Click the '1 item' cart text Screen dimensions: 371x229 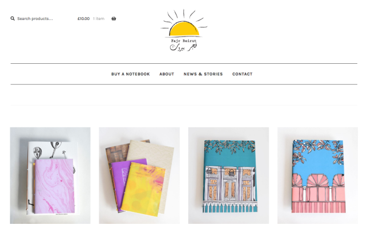99,19
